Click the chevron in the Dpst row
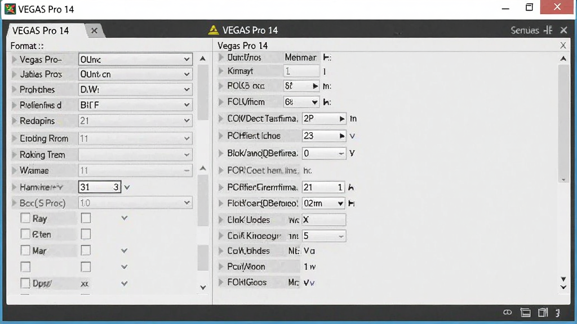The height and width of the screenshot is (324, 577). 125,283
